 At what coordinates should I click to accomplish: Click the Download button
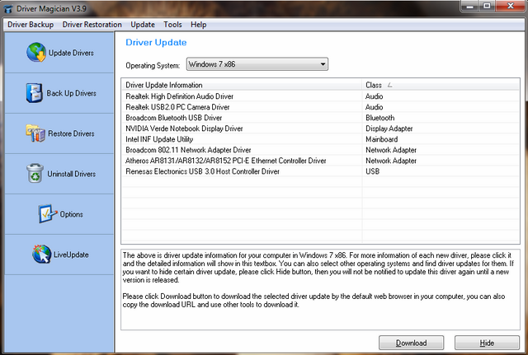[411, 343]
